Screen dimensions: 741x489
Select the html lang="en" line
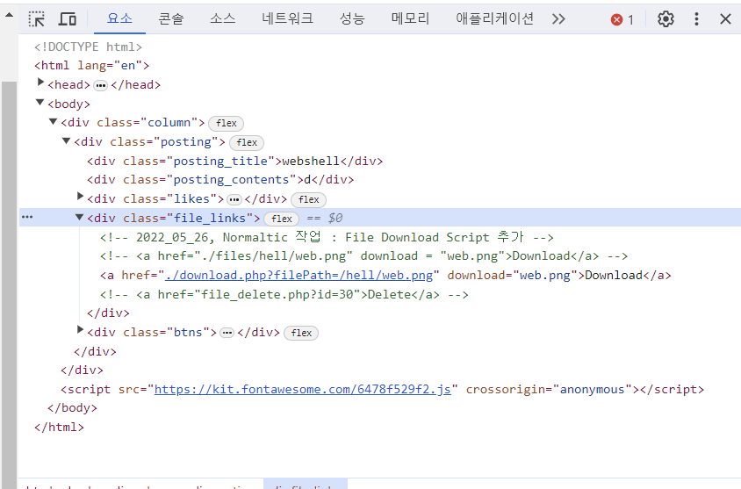tap(91, 66)
